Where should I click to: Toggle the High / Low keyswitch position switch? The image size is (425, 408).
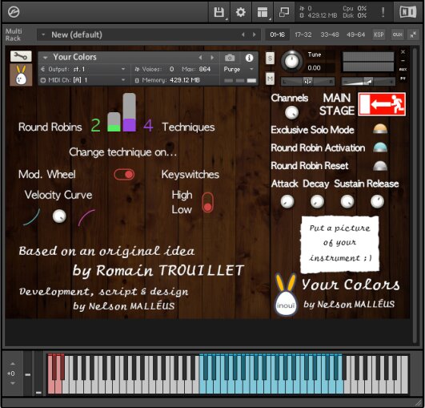click(207, 203)
